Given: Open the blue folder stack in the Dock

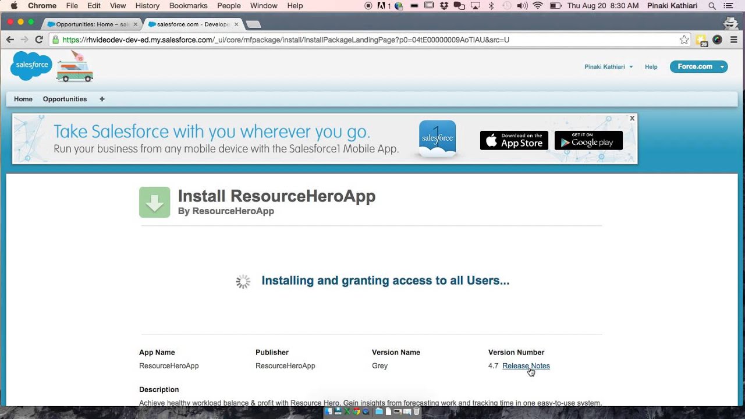Looking at the screenshot, I should click(379, 411).
